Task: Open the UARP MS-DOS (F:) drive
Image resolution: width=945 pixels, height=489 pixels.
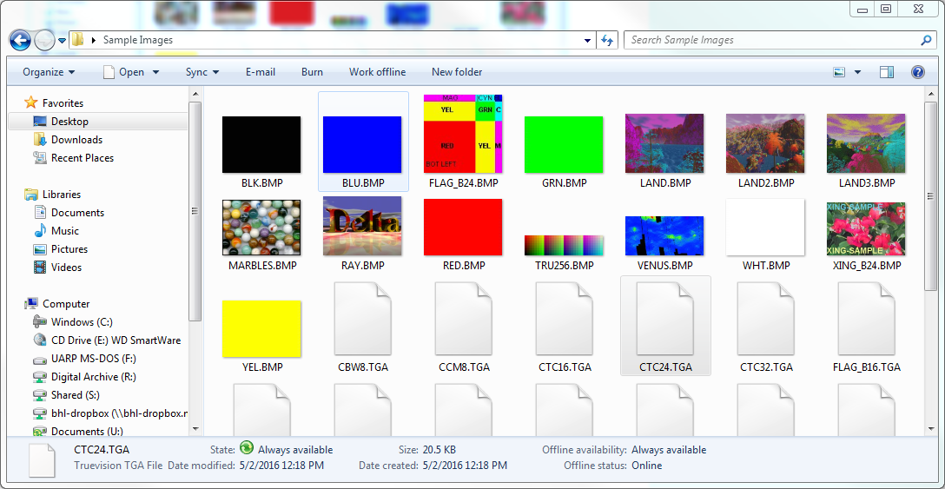Action: point(94,358)
